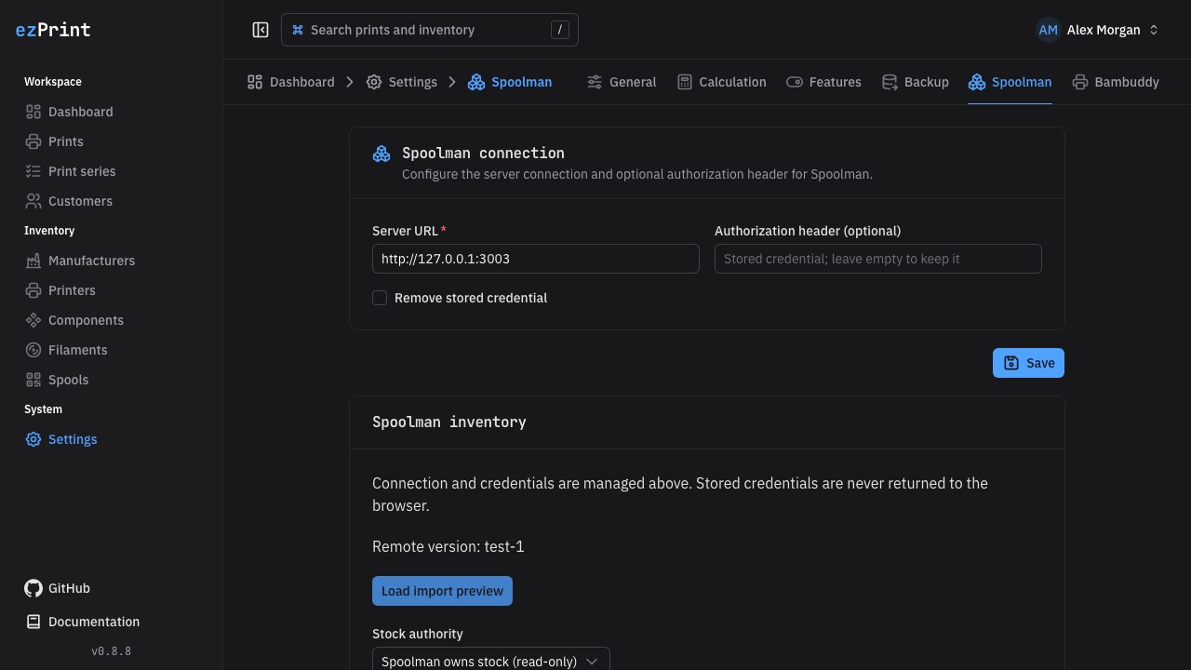This screenshot has width=1191, height=670.
Task: Click the Documentation book icon
Action: pyautogui.click(x=33, y=622)
